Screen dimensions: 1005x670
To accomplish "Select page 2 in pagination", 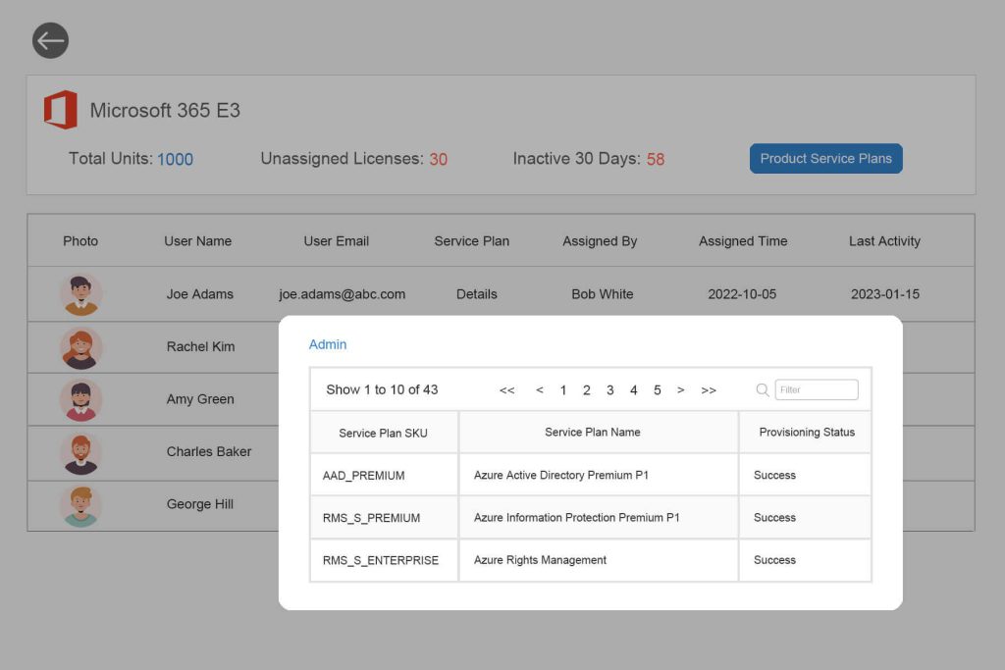I will [x=587, y=390].
